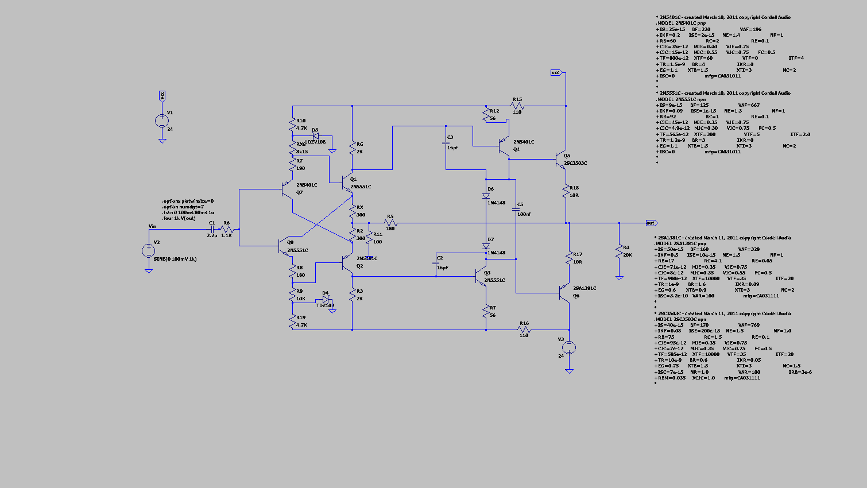Select resistor R17 symbol

pos(569,258)
